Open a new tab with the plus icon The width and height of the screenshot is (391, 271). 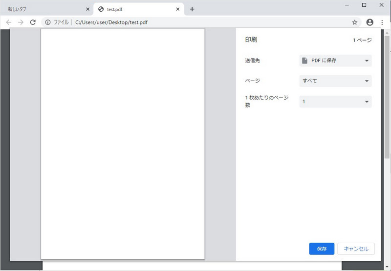pyautogui.click(x=192, y=9)
